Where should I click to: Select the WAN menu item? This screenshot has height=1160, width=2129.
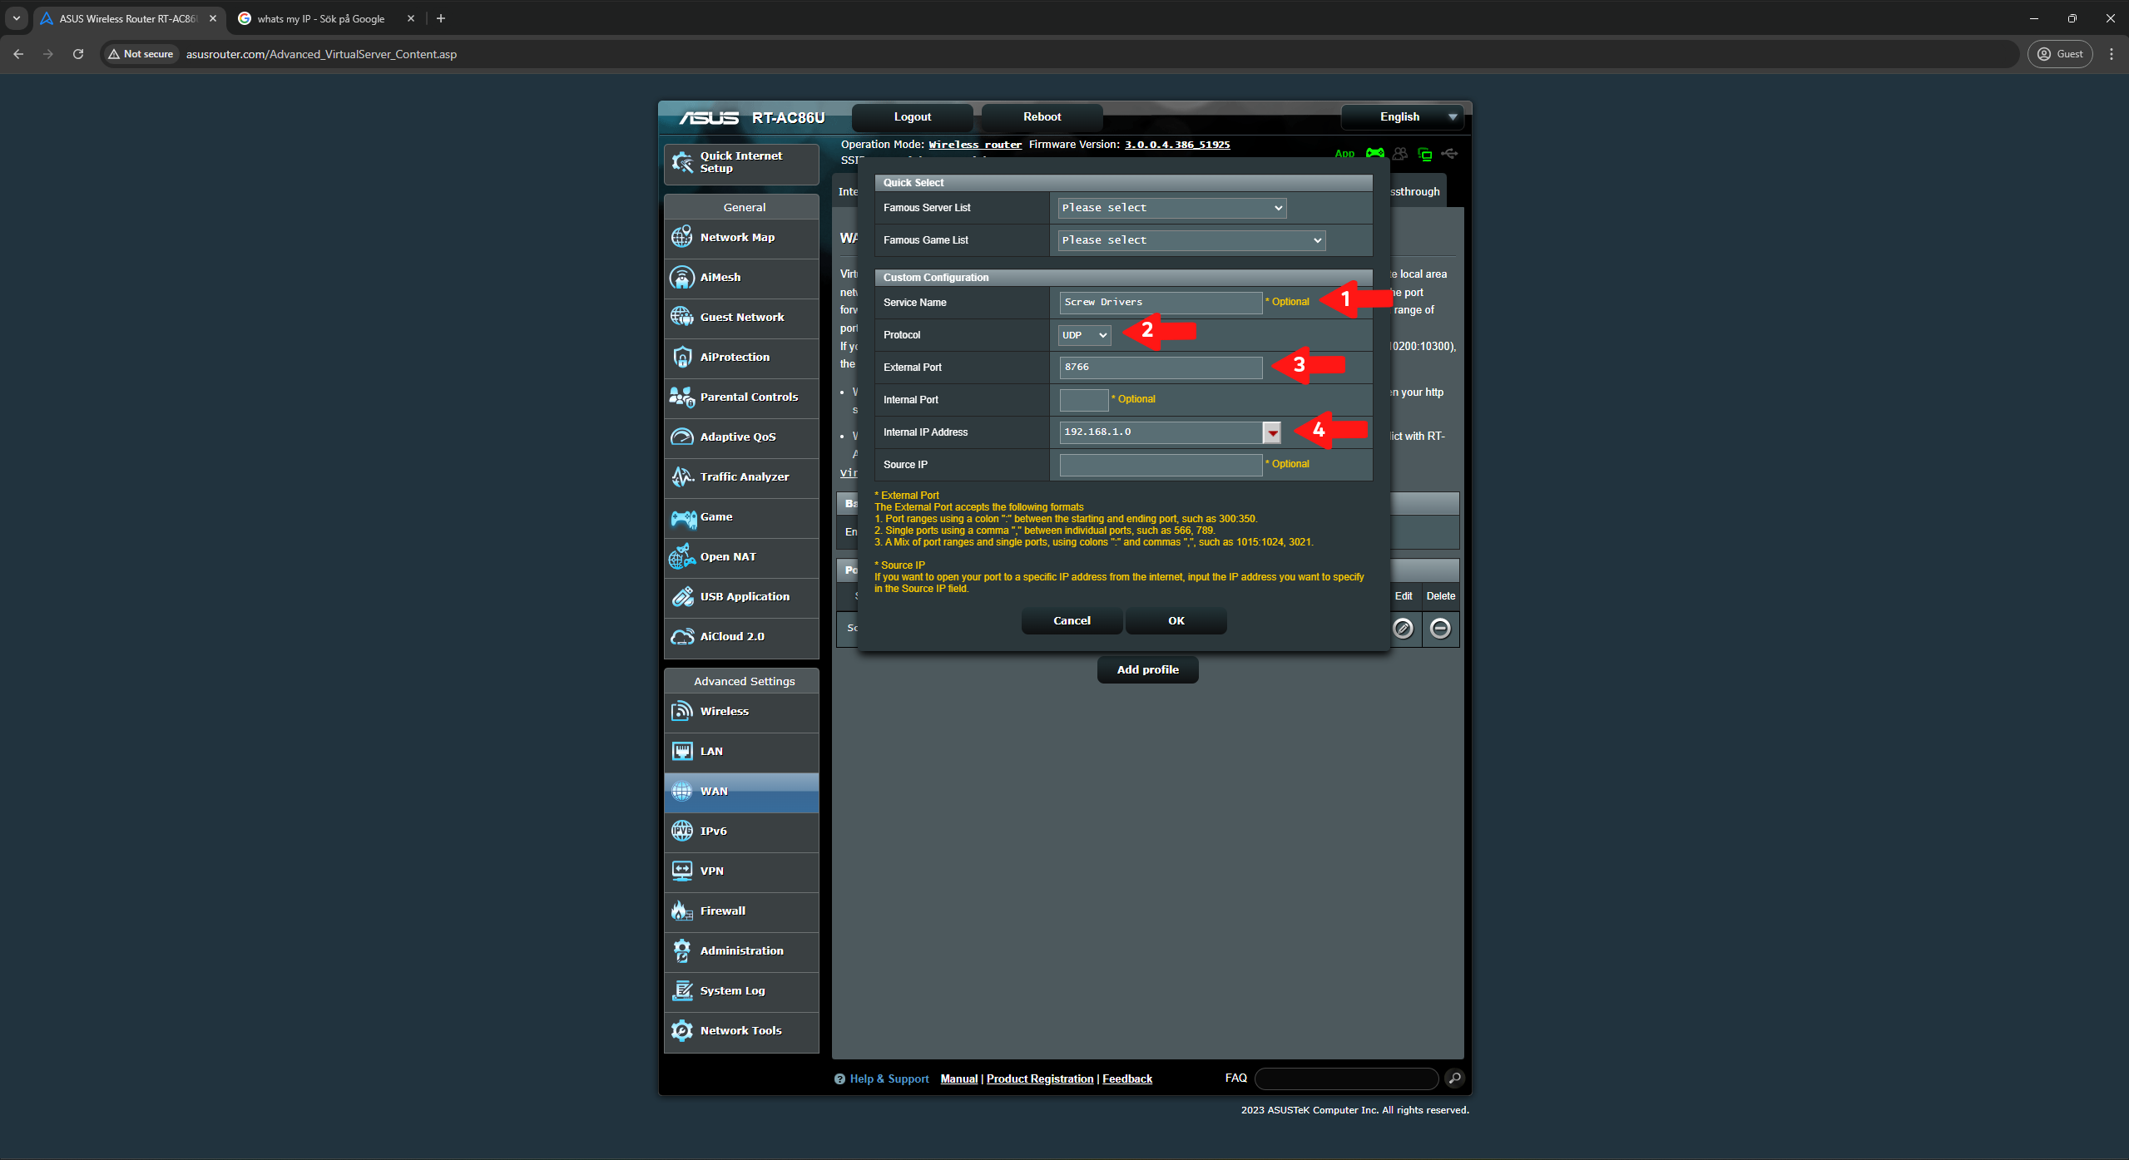741,791
